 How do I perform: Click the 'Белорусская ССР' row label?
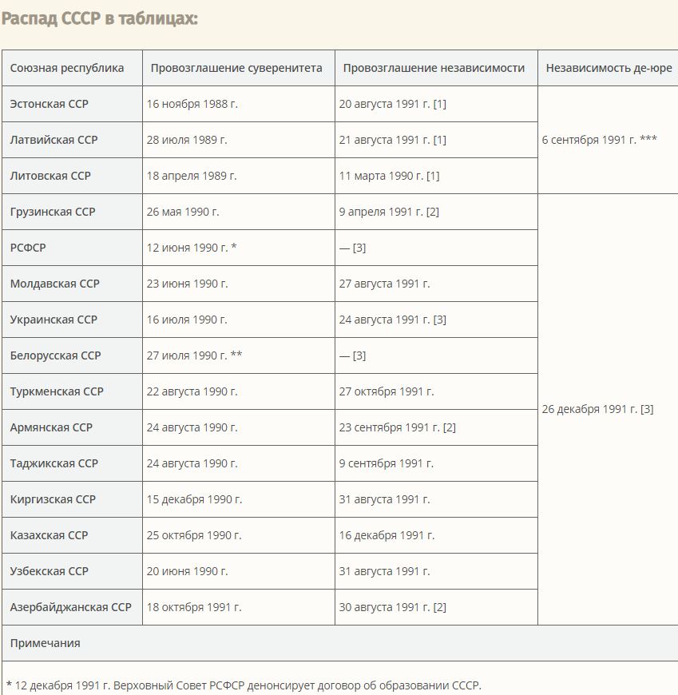(55, 355)
